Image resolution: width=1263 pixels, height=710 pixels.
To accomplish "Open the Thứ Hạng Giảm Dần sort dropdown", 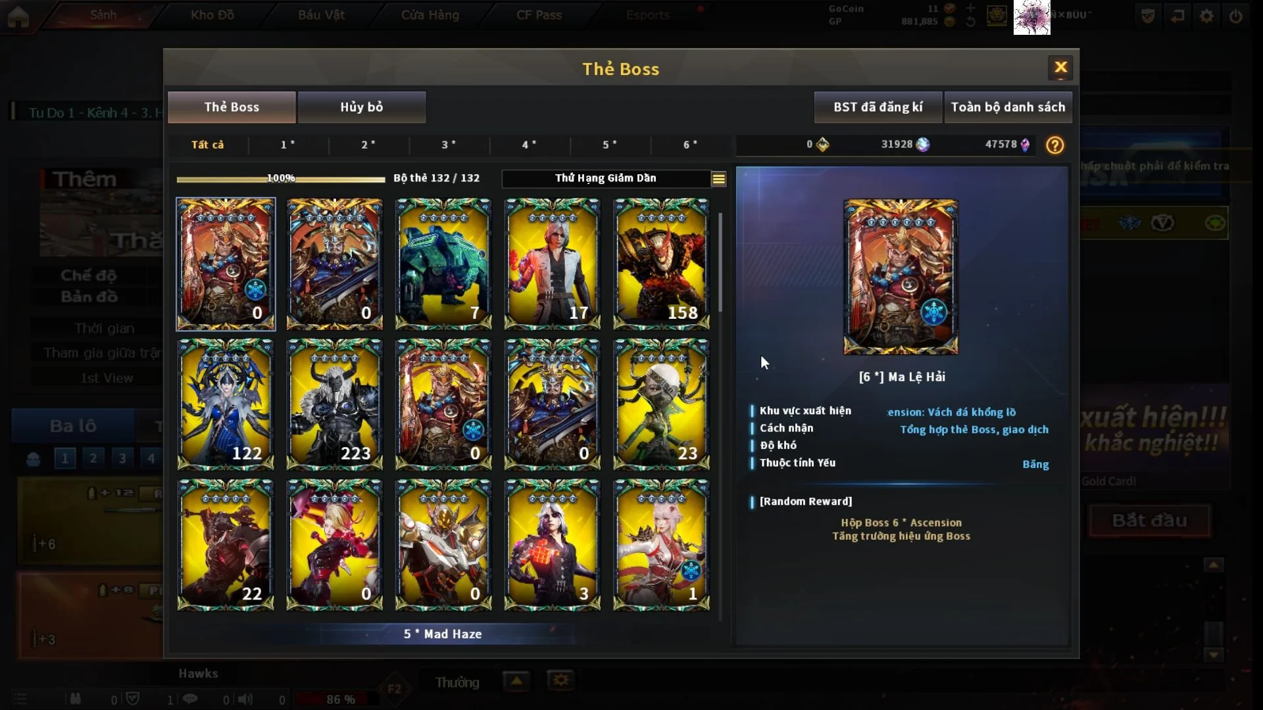I will tap(606, 178).
